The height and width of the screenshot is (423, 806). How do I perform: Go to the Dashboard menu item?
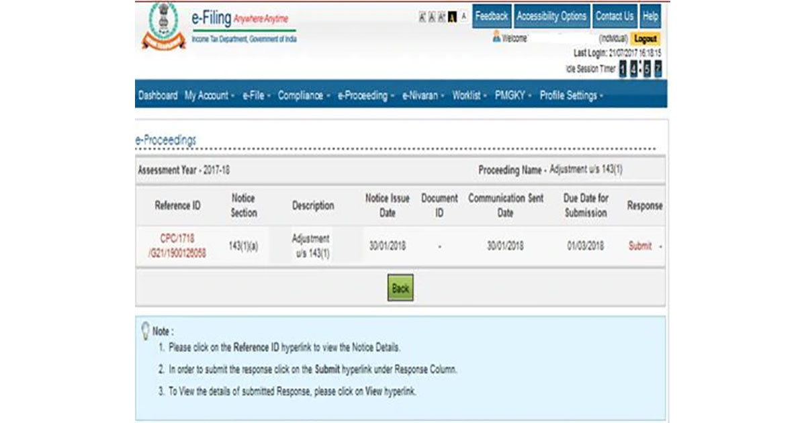tap(158, 95)
